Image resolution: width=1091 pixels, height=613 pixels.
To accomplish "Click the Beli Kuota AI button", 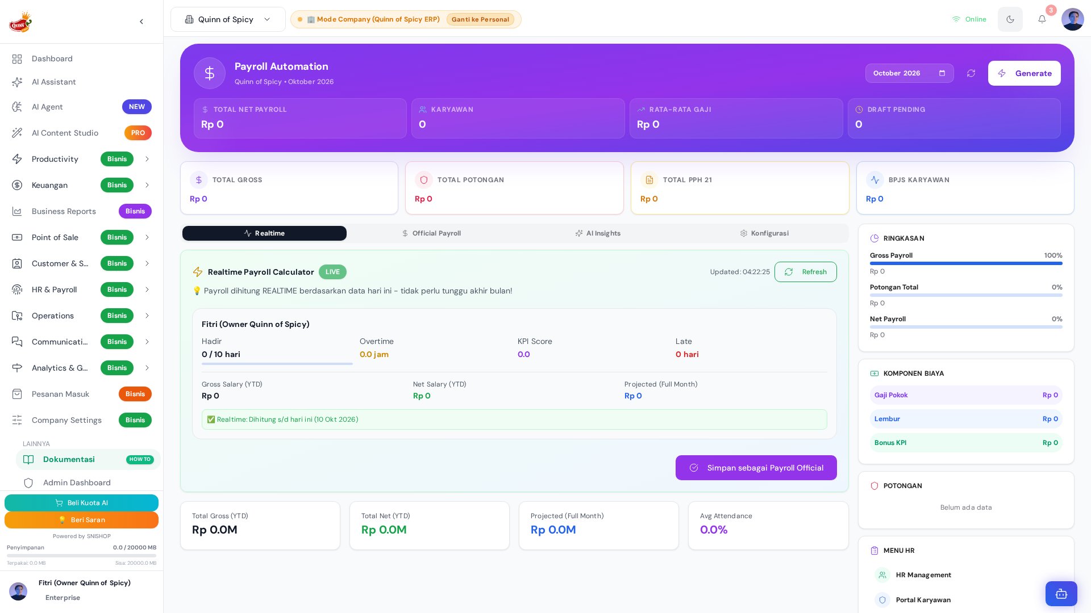I will click(x=81, y=503).
